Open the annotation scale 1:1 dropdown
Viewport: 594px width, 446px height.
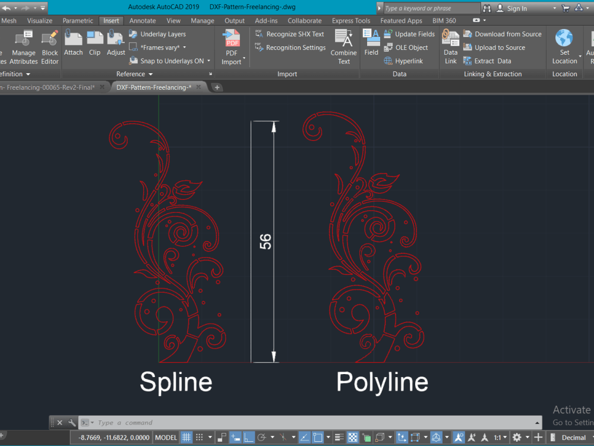(x=500, y=437)
